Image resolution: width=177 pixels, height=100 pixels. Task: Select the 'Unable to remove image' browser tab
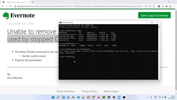point(15,2)
